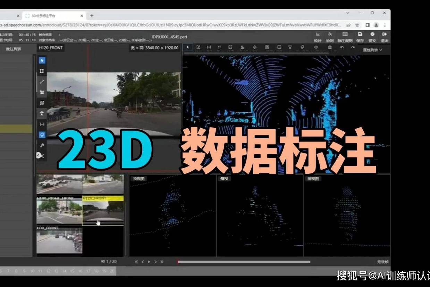
Task: Switch to the H100_RIGHT_FRONT camera thumbnail
Action: pos(59,211)
